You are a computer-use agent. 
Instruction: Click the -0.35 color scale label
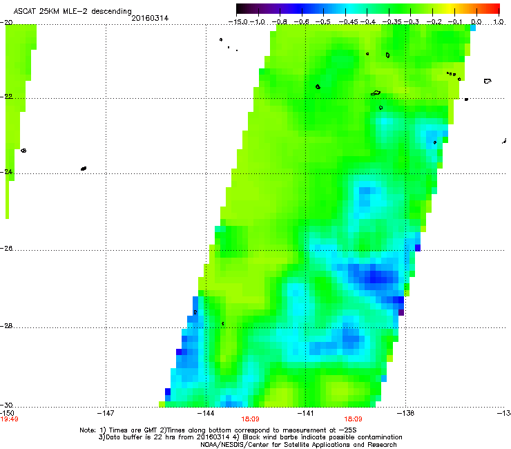click(392, 22)
